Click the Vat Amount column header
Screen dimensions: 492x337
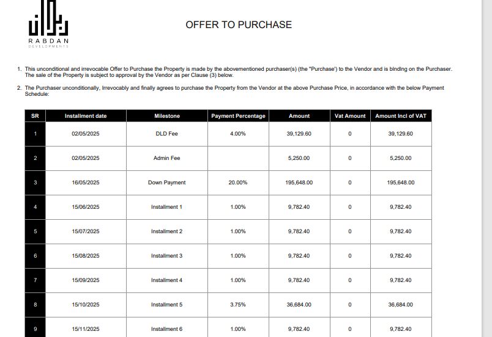[350, 116]
